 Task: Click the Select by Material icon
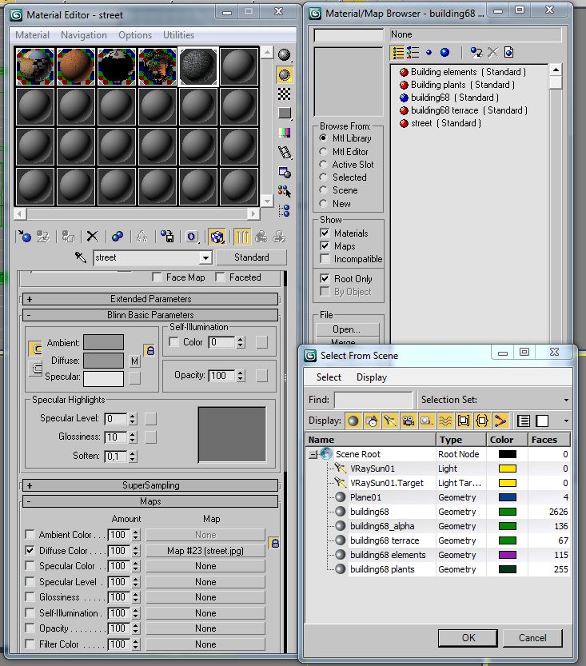[x=284, y=192]
